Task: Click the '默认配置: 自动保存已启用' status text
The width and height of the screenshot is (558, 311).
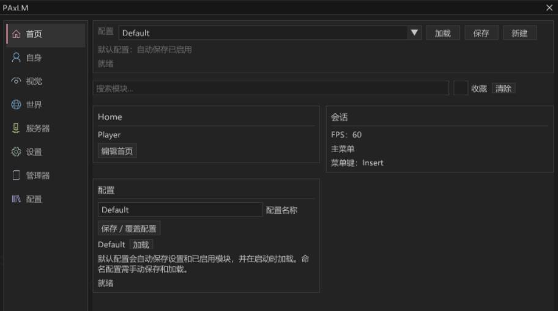Action: point(145,49)
